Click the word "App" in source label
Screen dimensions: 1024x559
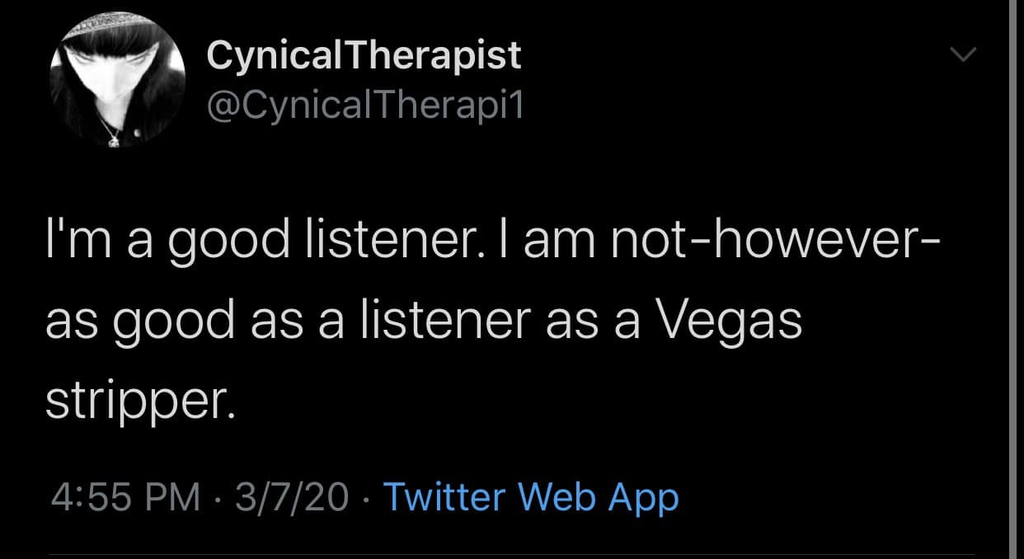(x=643, y=497)
